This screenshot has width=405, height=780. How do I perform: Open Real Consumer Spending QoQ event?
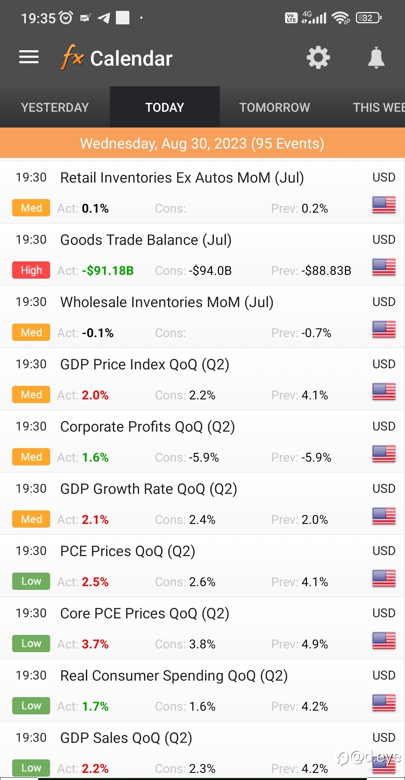(x=174, y=676)
